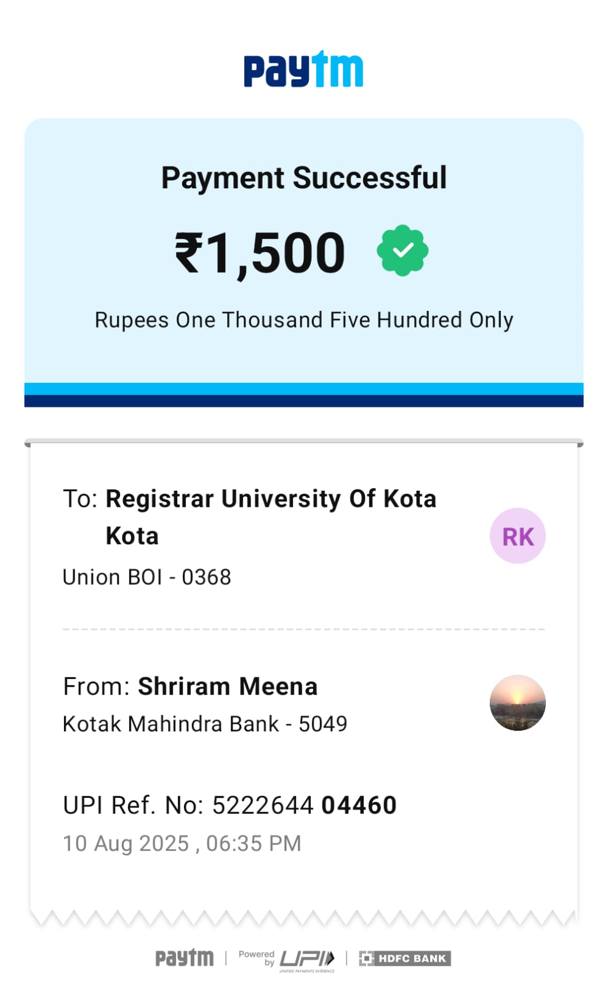Click the dashed divider between To and From

303,629
